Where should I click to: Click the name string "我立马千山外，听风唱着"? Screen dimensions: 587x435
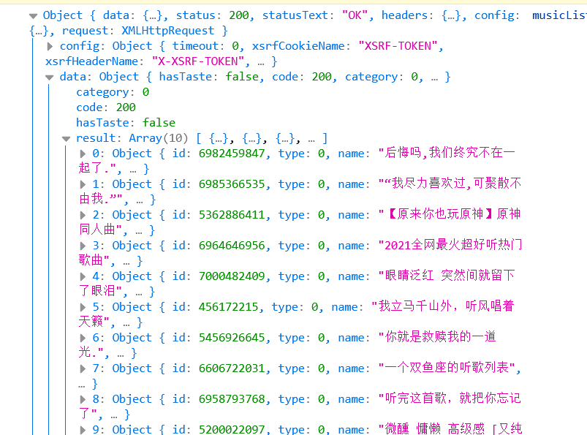point(443,306)
